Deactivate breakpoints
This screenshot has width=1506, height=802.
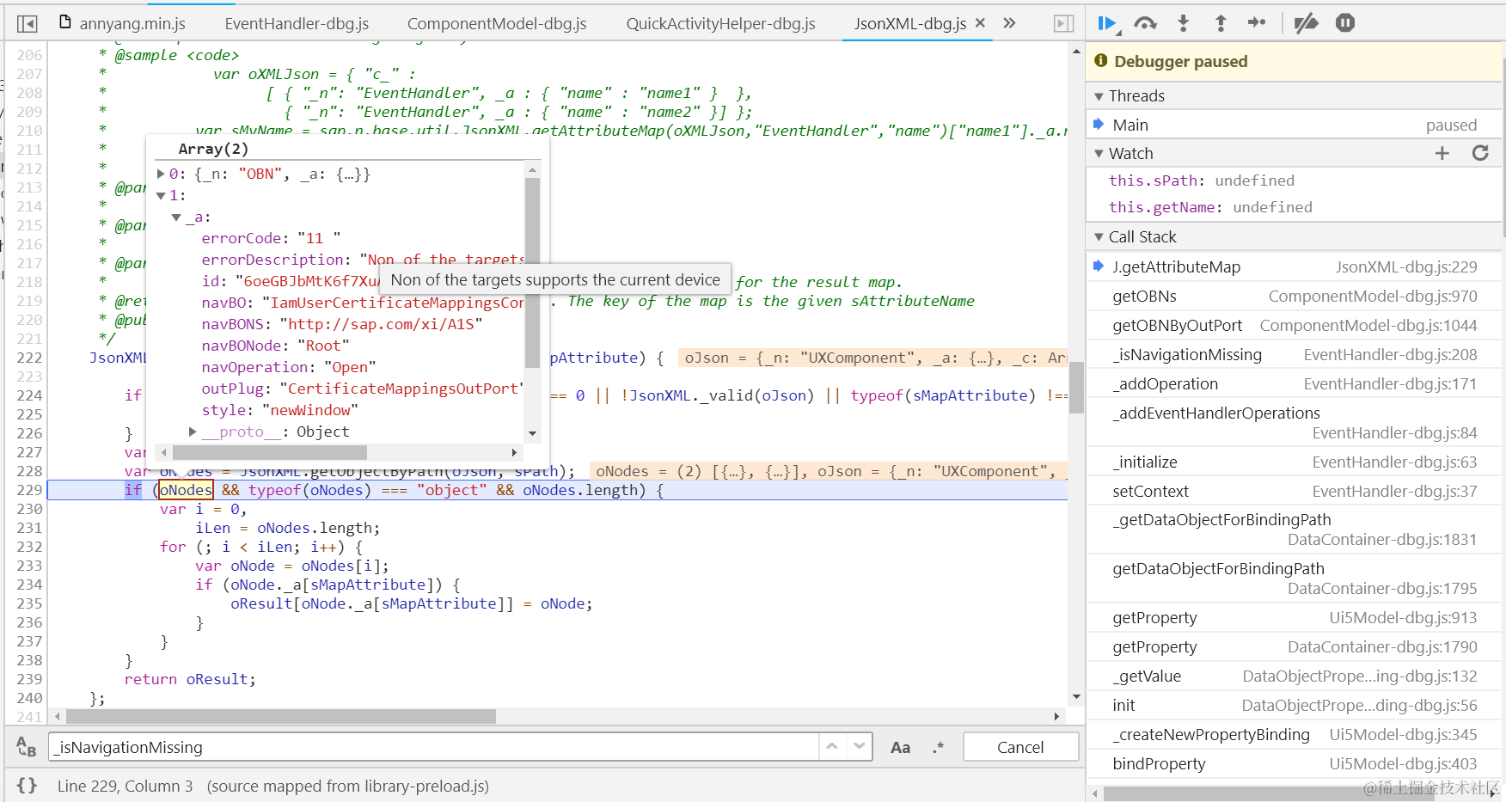tap(1306, 23)
